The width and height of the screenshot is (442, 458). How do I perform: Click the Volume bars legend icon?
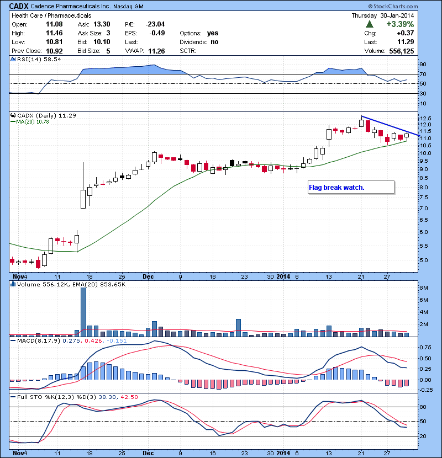pos(13,284)
